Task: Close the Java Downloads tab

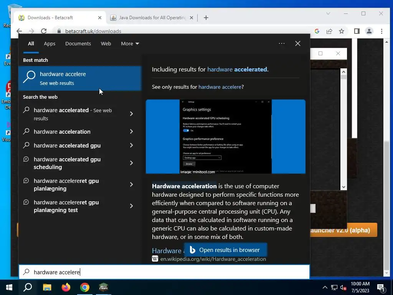Action: 192,18
